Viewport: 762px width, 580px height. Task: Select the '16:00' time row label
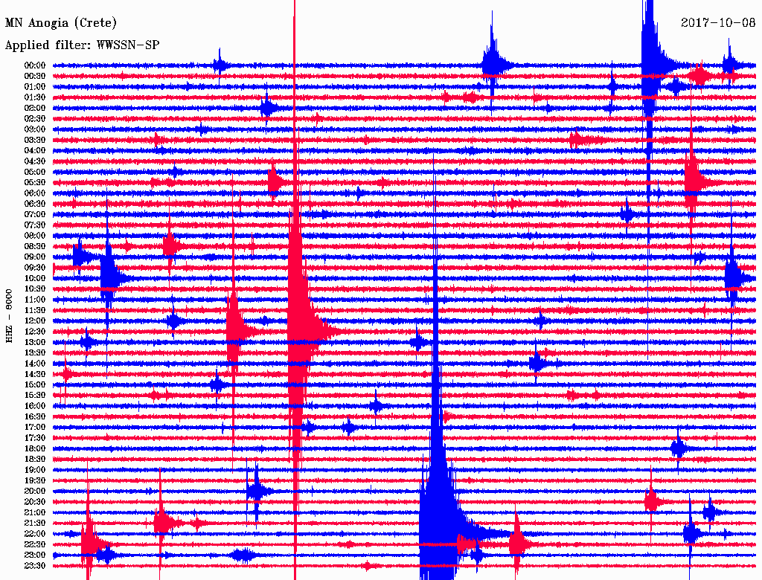tap(35, 405)
